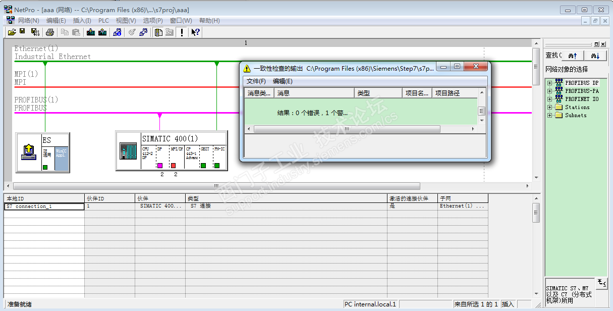Image resolution: width=613 pixels, height=311 pixels.
Task: Select the SIMATIC 400(1) rack icon
Action: (x=129, y=151)
